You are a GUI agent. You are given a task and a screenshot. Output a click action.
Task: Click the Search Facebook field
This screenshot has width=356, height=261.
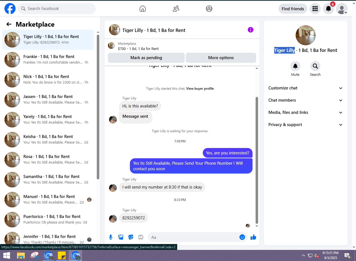57,9
